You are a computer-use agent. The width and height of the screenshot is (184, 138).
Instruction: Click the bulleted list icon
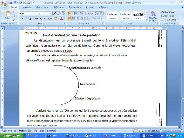pos(69,13)
